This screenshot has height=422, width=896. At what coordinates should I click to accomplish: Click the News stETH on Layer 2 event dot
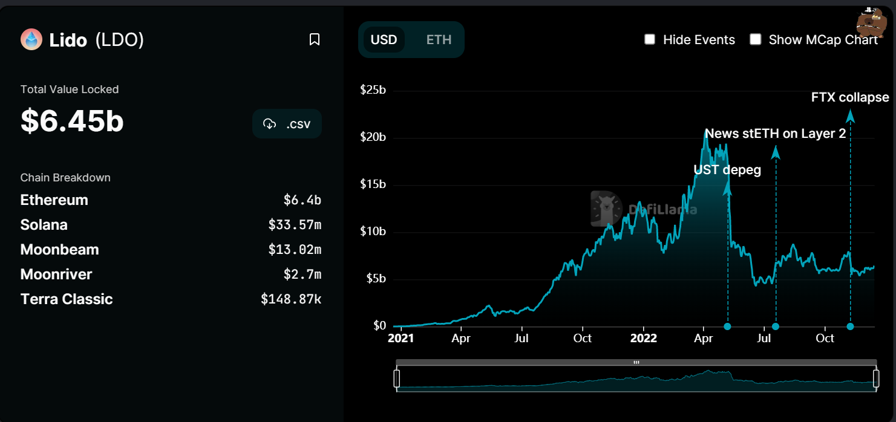(x=776, y=326)
